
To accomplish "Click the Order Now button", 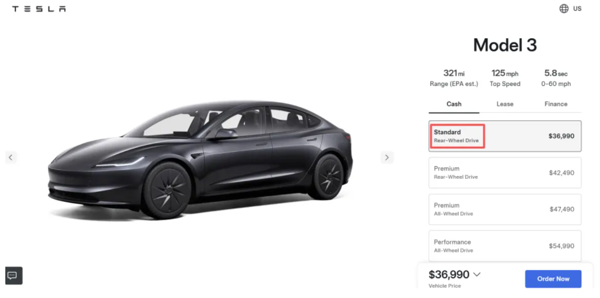I will pos(553,279).
